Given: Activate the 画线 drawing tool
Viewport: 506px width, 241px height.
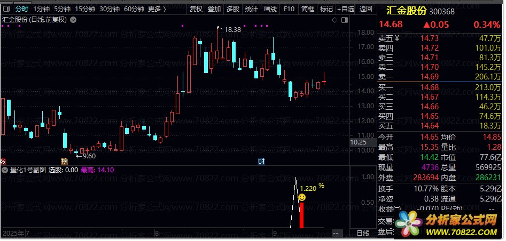Looking at the screenshot, I should pyautogui.click(x=270, y=9).
